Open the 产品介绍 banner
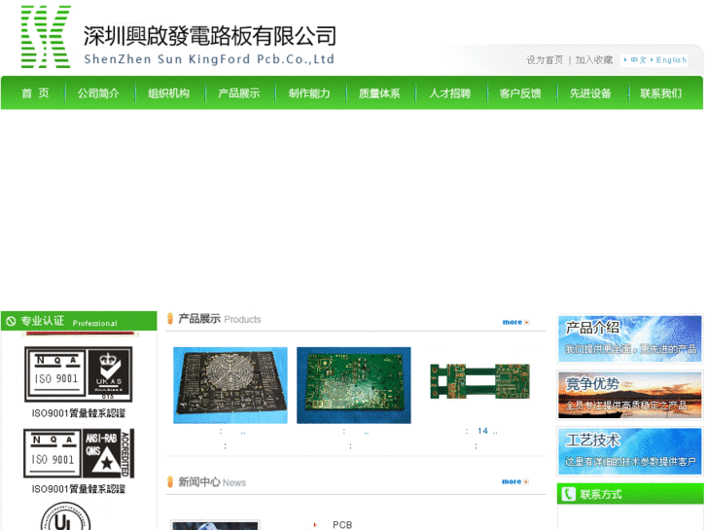The width and height of the screenshot is (707, 530). pos(630,338)
